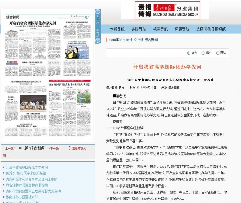Viewport: 241px width, 203px height.
Task: Click the 缩小 text to shrink font
Action: (x=209, y=53)
